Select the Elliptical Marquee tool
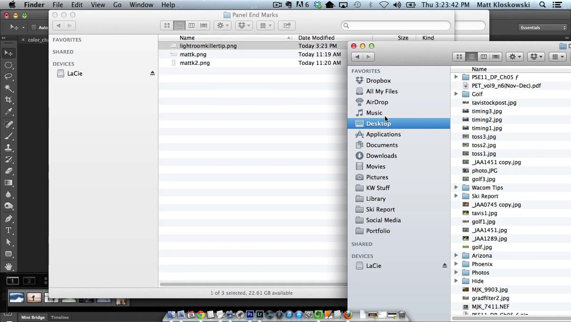The height and width of the screenshot is (322, 571). pyautogui.click(x=9, y=65)
